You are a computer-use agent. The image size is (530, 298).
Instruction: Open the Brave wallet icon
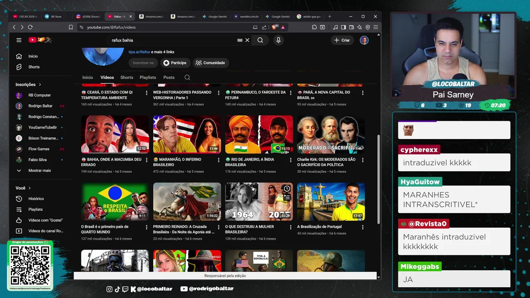pyautogui.click(x=352, y=27)
